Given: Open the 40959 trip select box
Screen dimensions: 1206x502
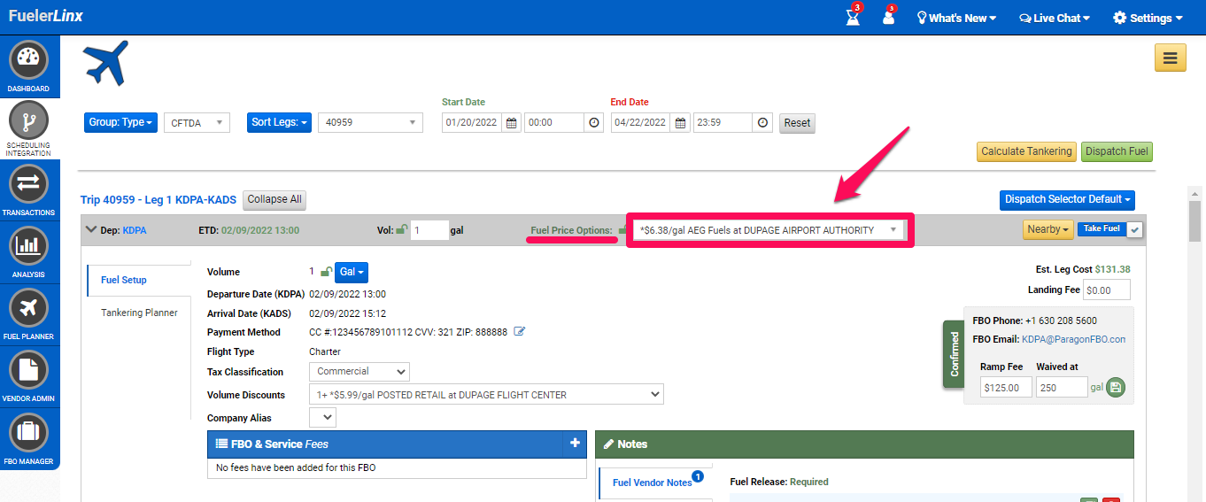Looking at the screenshot, I should coord(370,123).
